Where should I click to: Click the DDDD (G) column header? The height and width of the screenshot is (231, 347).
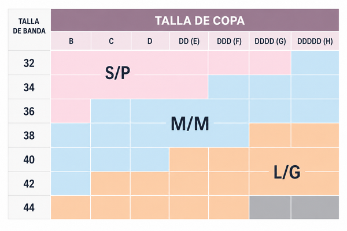[270, 41]
